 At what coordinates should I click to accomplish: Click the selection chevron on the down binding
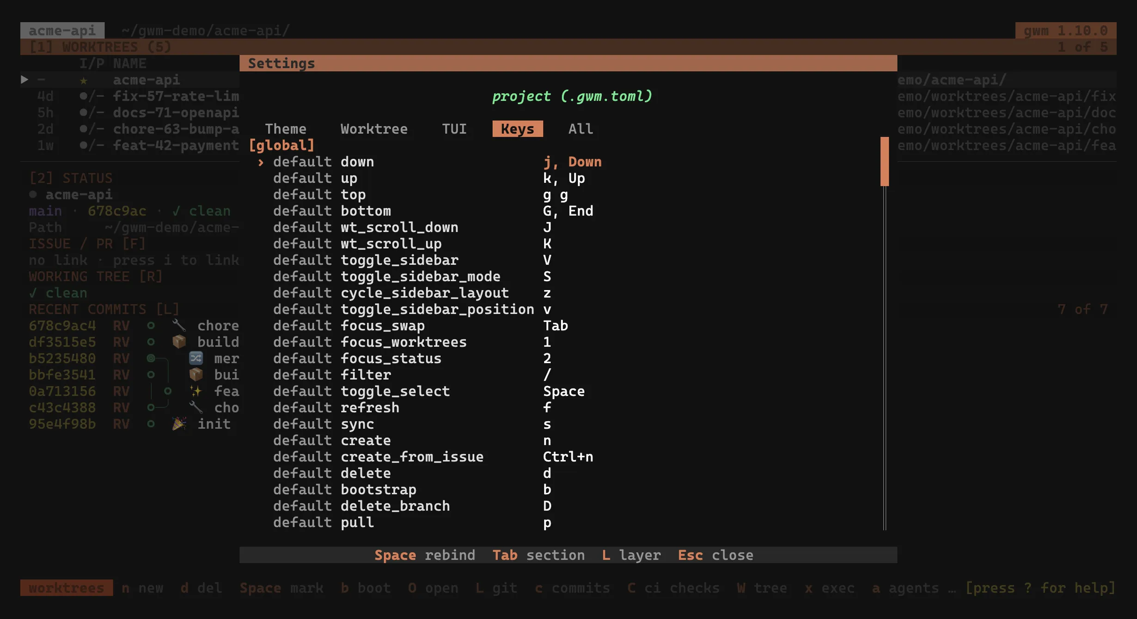pyautogui.click(x=261, y=162)
